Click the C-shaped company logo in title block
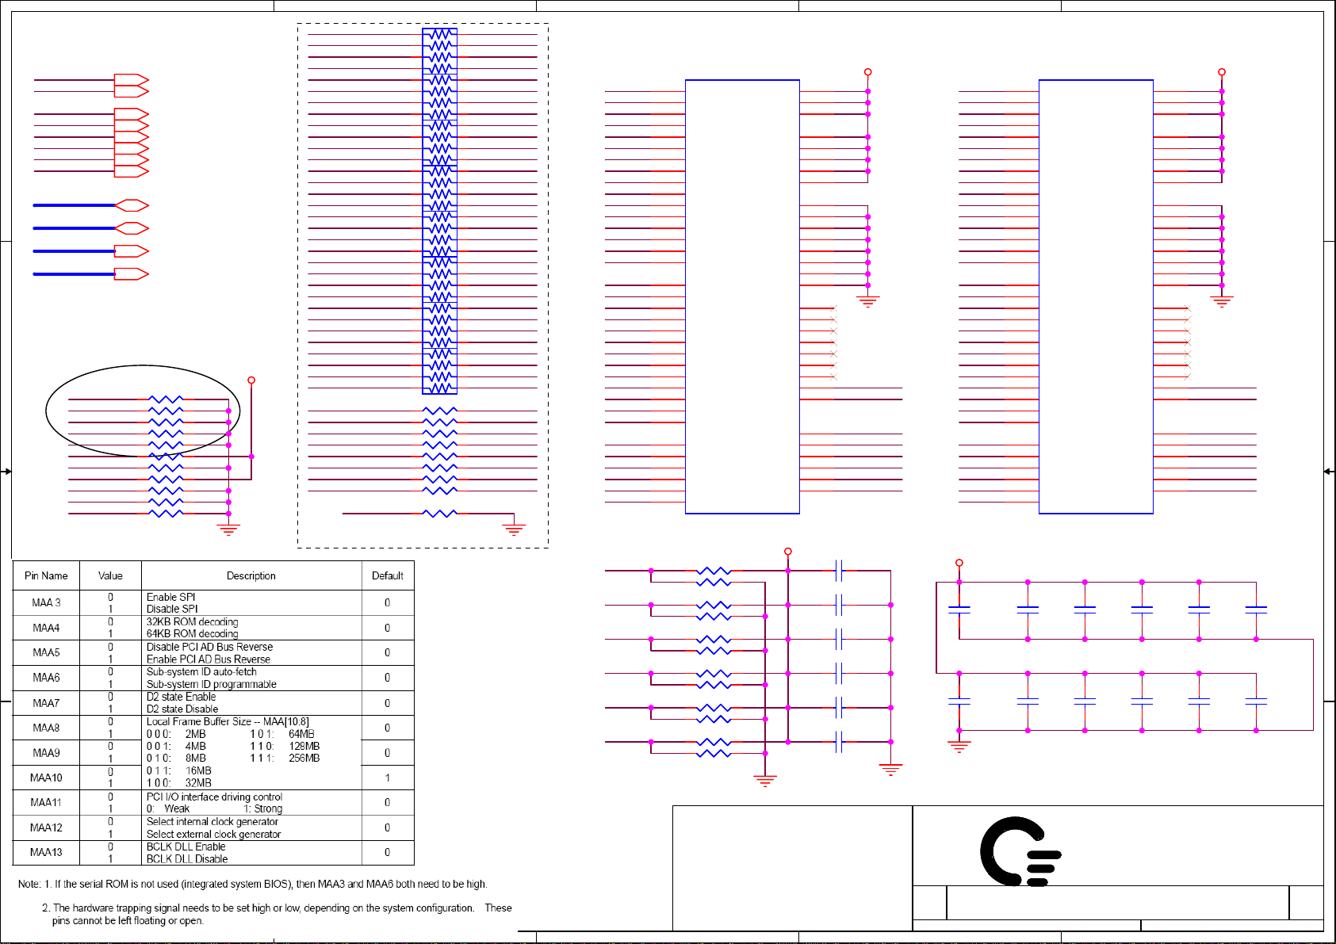 (x=1020, y=851)
